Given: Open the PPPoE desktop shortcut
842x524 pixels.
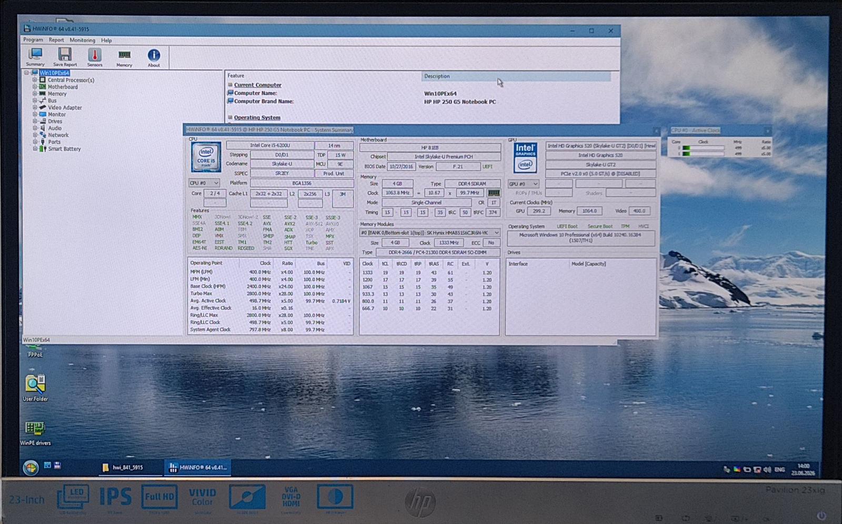Looking at the screenshot, I should tap(35, 351).
